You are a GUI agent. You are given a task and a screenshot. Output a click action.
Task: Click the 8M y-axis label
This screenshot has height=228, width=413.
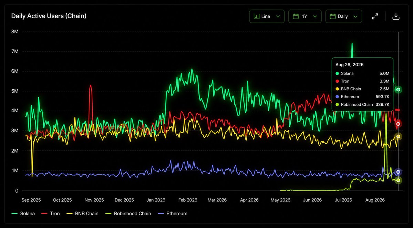point(15,32)
